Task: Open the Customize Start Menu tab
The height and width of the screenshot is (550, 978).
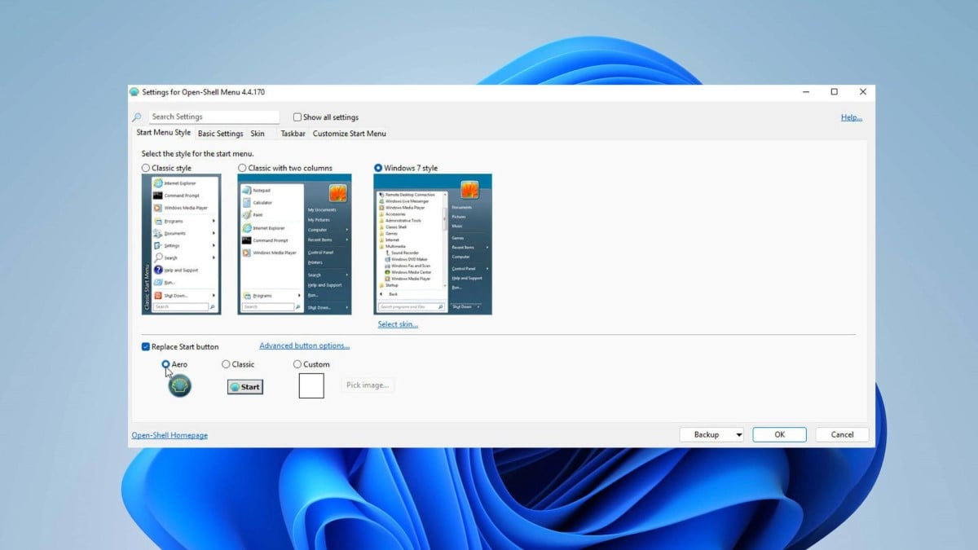Action: click(350, 133)
